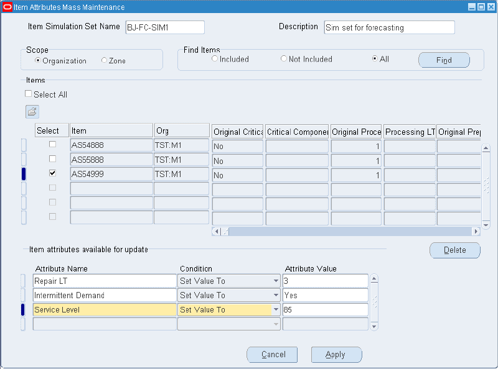Click the horizontal scrollbar track of items grid
Image resolution: width=498 pixels, height=369 pixels.
click(x=350, y=232)
